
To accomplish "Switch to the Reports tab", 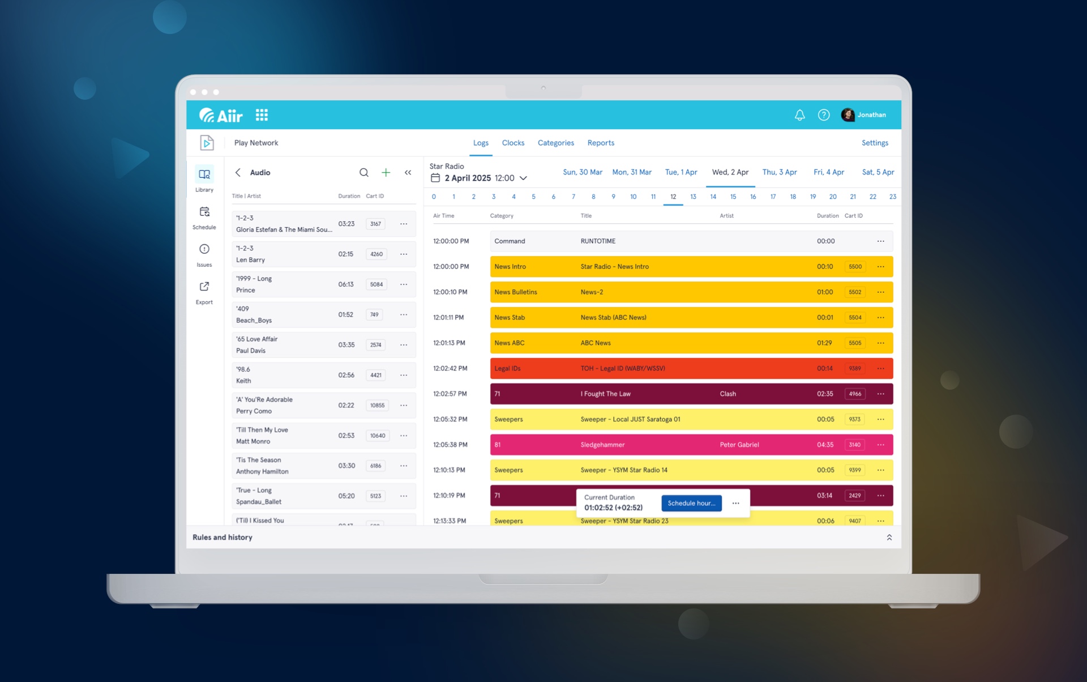I will tap(601, 143).
